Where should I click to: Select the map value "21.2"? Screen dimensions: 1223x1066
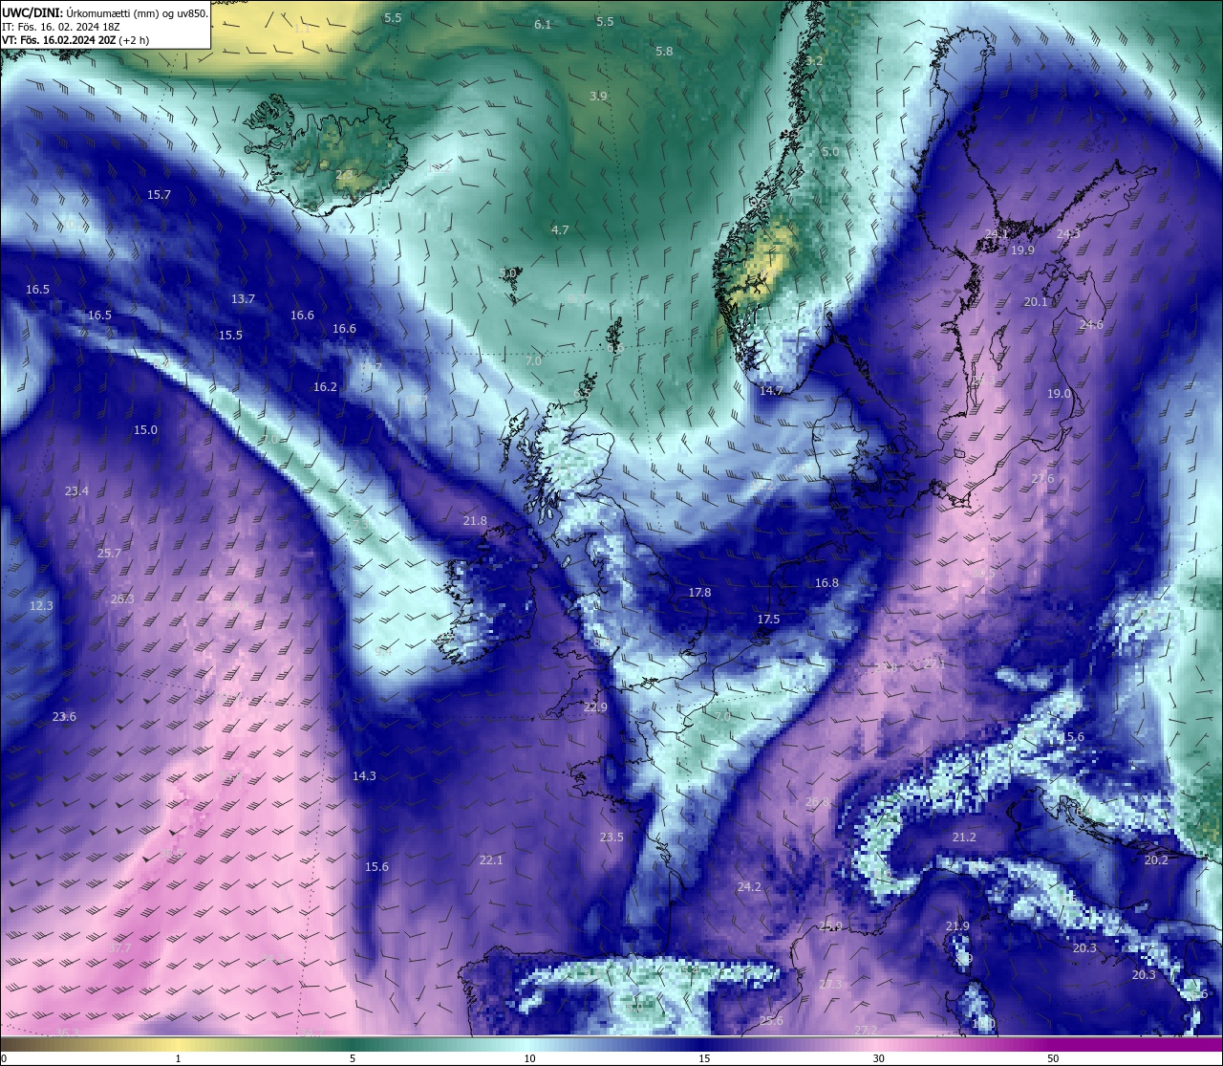pyautogui.click(x=964, y=838)
